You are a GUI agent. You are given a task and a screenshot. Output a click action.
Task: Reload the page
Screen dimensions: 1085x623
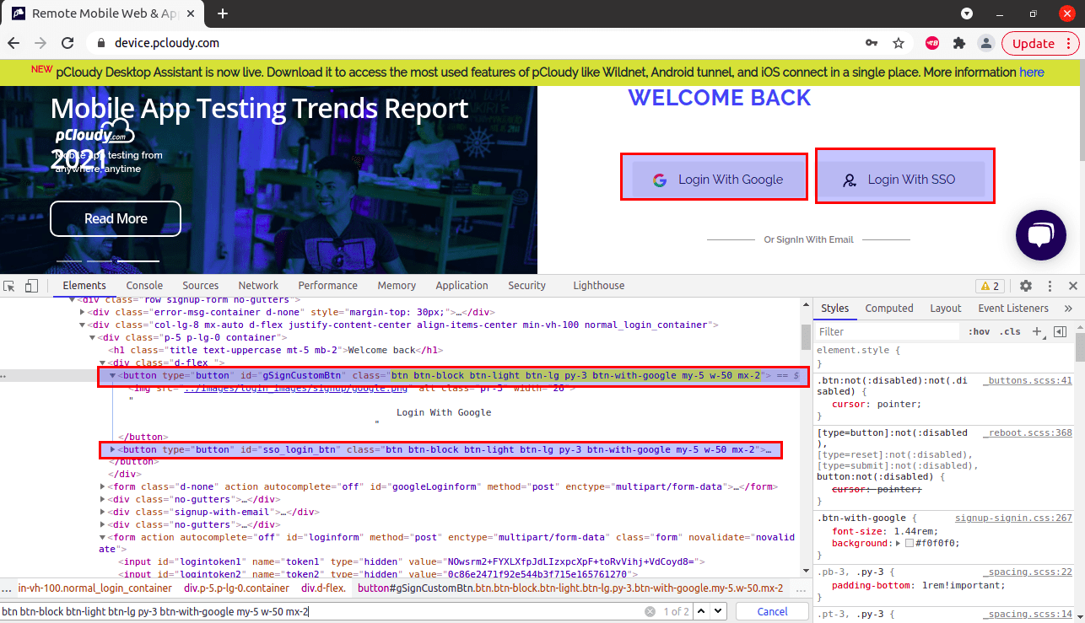coord(67,44)
